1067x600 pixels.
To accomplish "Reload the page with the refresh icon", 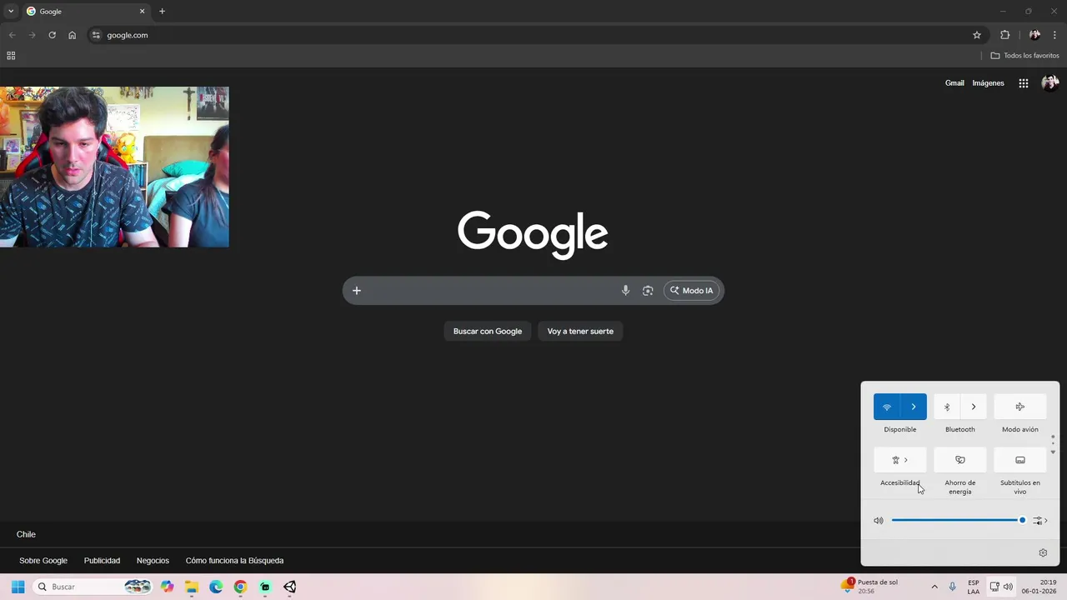I will (x=52, y=35).
